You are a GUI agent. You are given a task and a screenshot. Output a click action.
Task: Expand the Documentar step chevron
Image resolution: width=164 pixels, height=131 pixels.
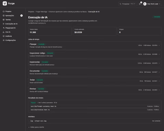(159, 72)
